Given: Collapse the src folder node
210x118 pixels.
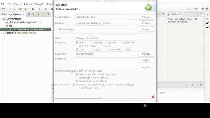Looking at the screenshot, I should tap(4, 26).
